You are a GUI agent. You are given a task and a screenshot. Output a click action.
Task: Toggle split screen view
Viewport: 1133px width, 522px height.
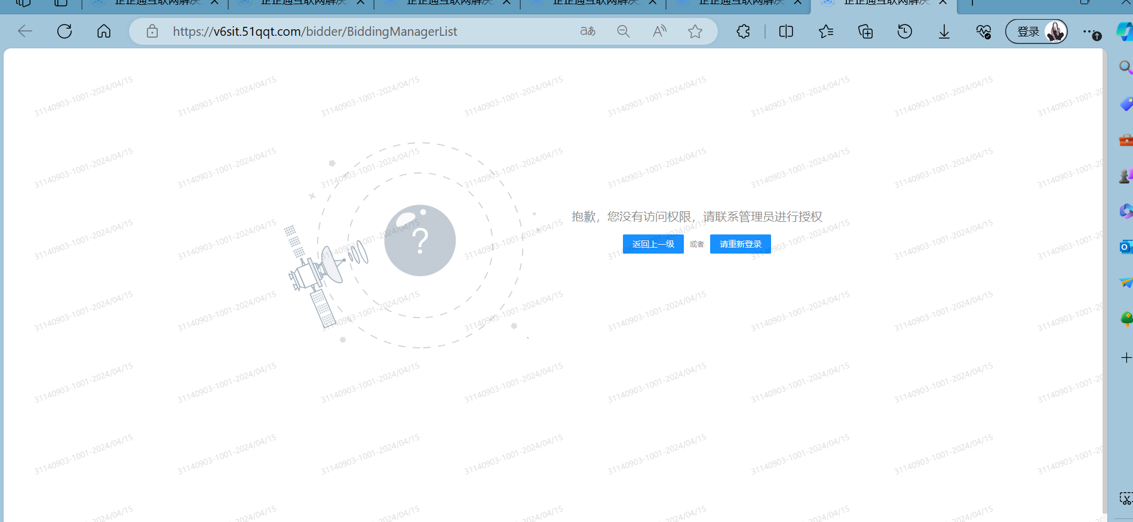click(786, 31)
